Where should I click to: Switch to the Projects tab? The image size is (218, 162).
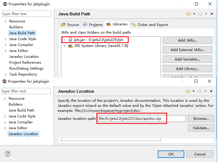93,24
